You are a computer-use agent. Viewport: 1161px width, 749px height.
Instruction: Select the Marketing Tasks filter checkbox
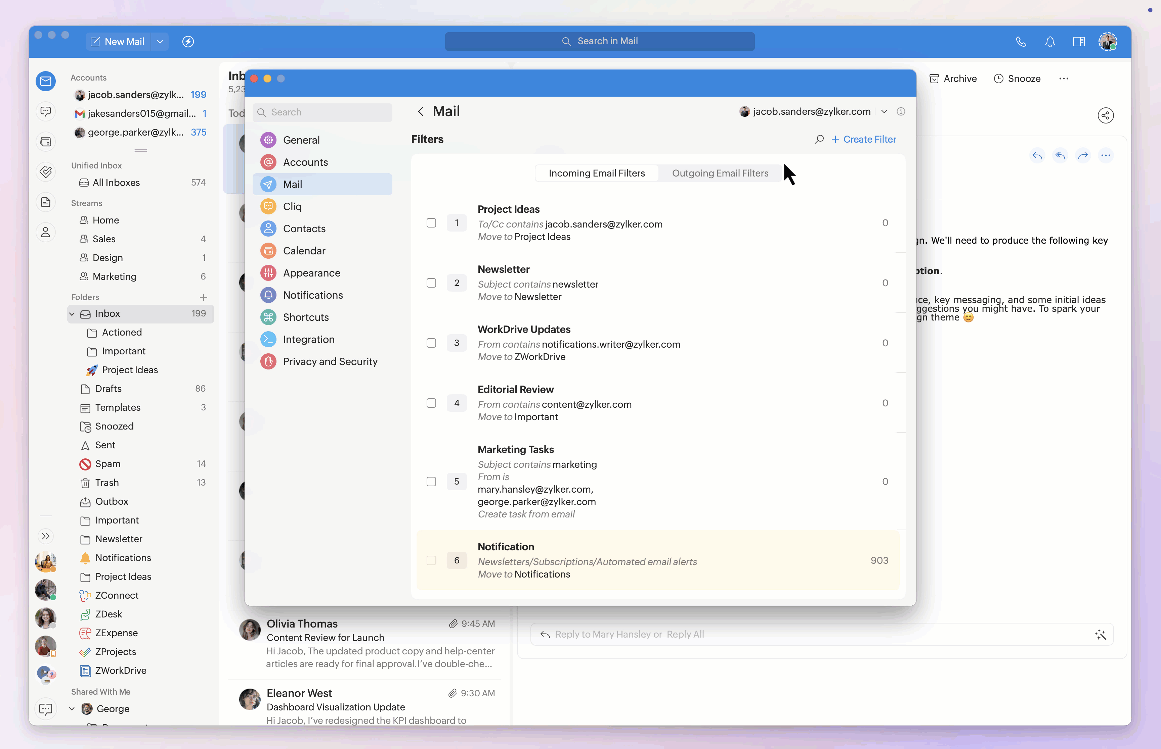431,482
